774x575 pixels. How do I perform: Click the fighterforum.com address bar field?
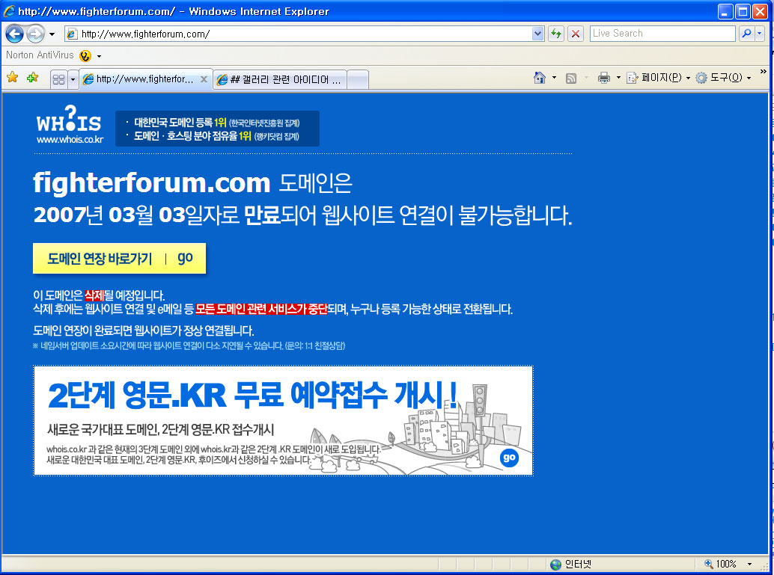click(x=299, y=34)
